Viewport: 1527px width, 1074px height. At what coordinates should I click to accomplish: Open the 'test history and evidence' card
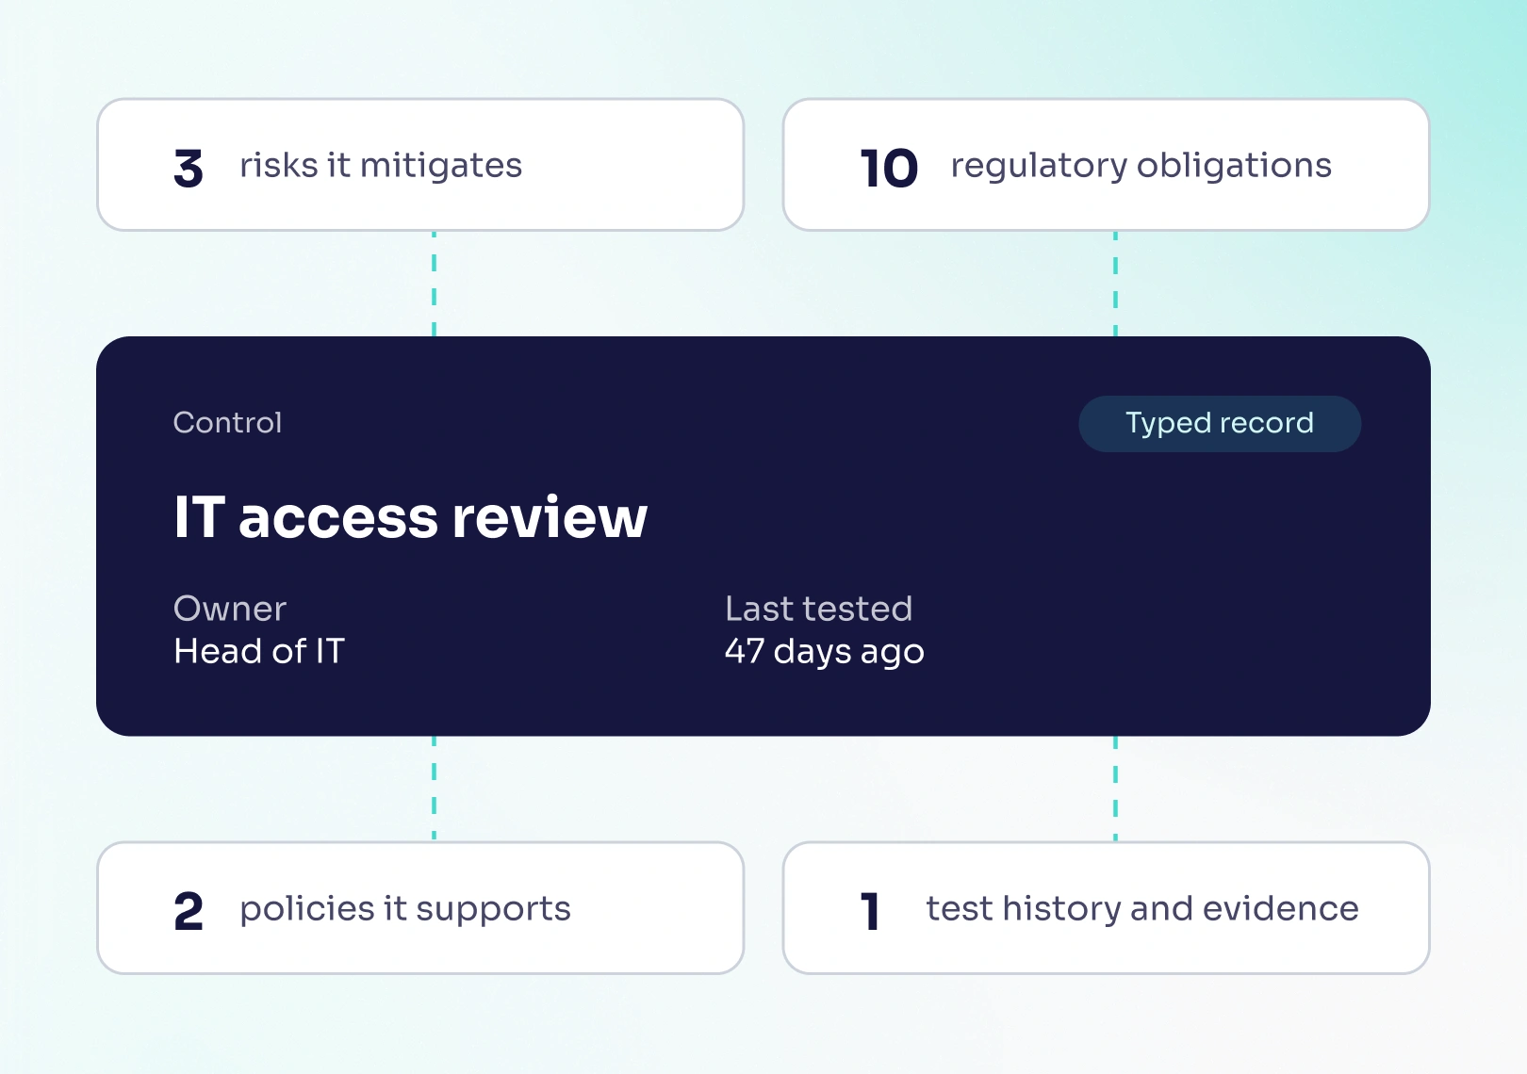click(x=1107, y=908)
